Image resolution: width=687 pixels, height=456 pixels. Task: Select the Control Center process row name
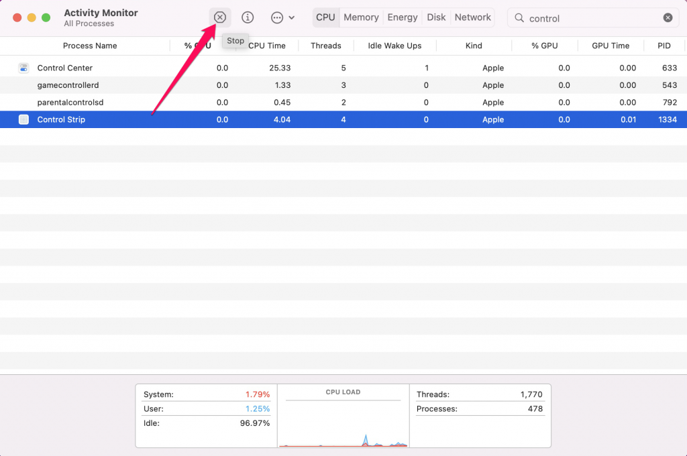pyautogui.click(x=65, y=68)
